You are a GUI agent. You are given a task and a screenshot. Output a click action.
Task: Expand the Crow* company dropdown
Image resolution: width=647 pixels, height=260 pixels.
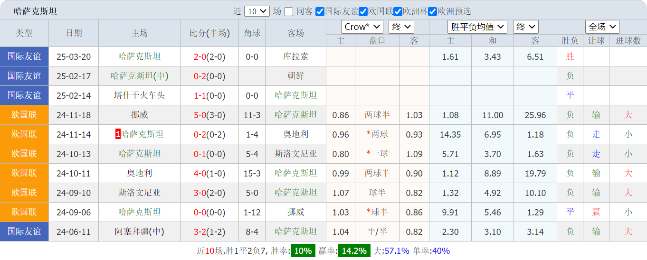pos(362,27)
